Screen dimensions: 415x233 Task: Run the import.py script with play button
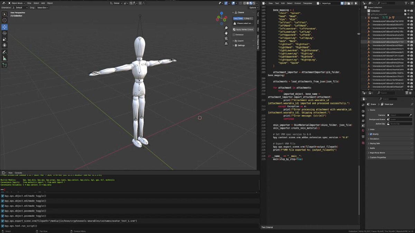pyautogui.click(x=356, y=3)
